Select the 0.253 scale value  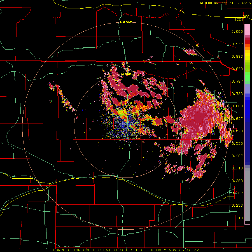[x=237, y=206]
